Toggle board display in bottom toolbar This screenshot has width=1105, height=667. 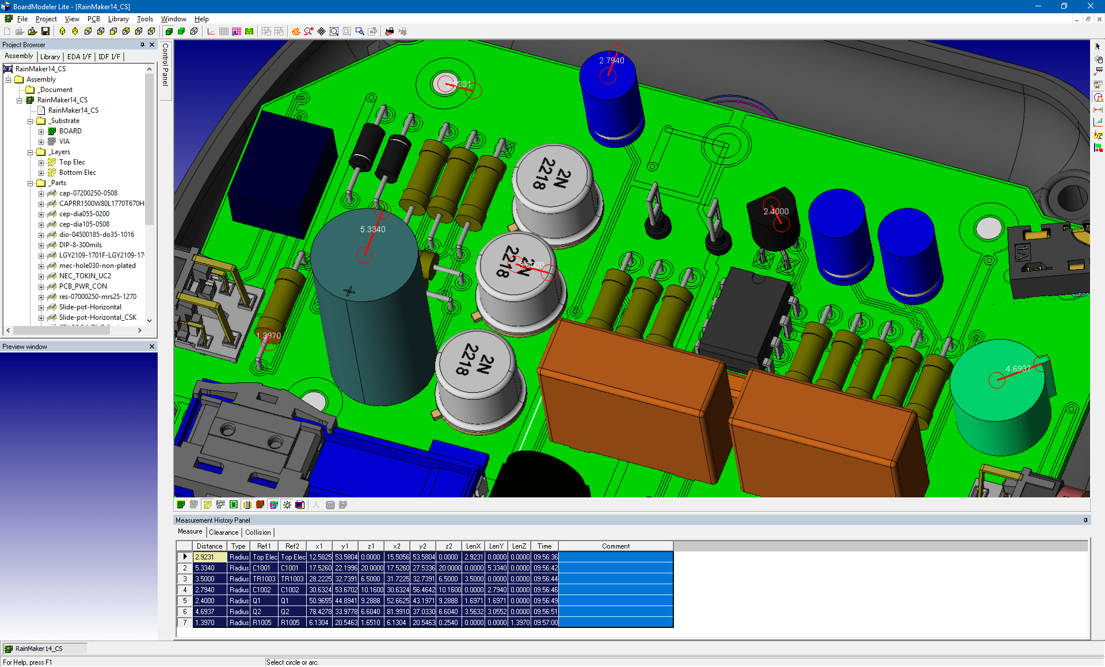(x=181, y=504)
